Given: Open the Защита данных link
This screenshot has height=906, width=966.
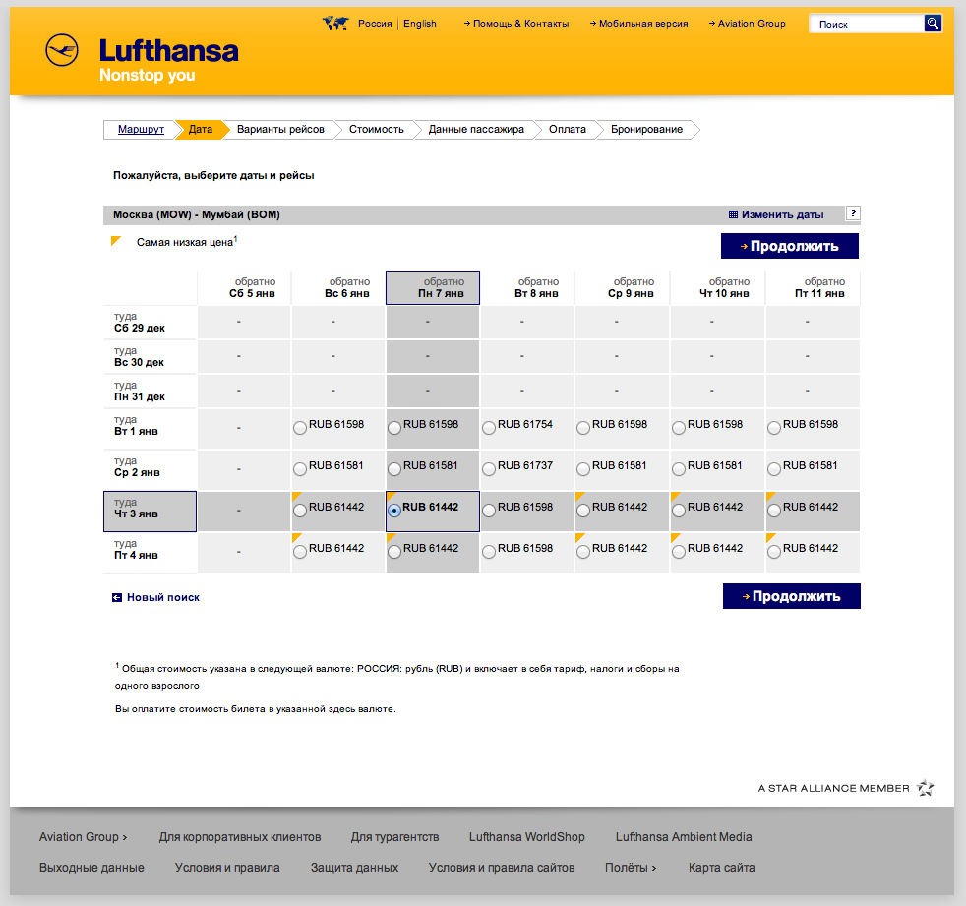Looking at the screenshot, I should pyautogui.click(x=354, y=868).
